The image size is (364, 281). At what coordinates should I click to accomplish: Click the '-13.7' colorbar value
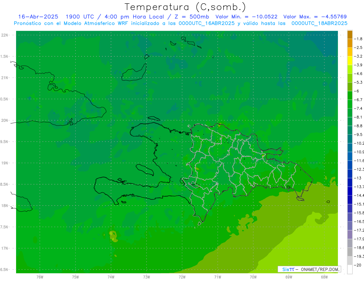point(359,187)
